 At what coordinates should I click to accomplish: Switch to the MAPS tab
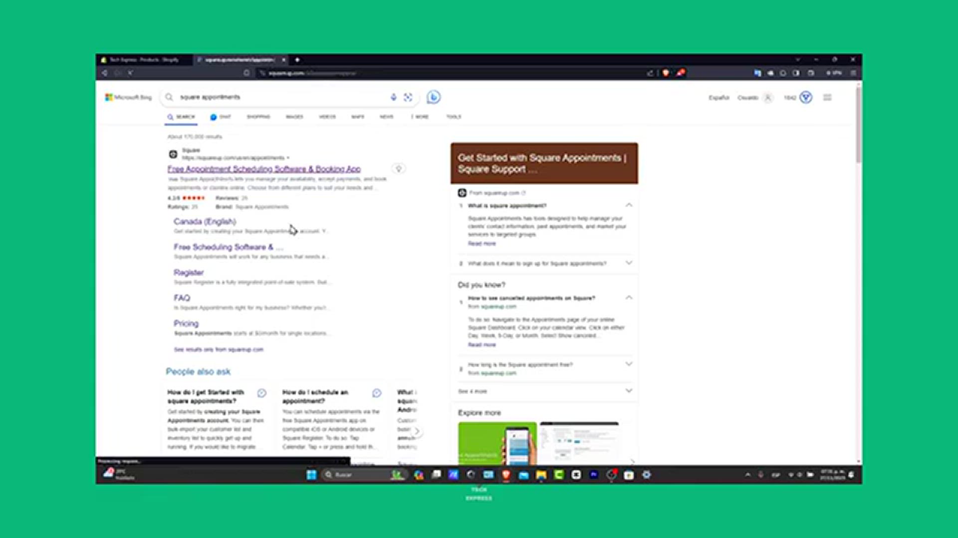click(x=358, y=117)
